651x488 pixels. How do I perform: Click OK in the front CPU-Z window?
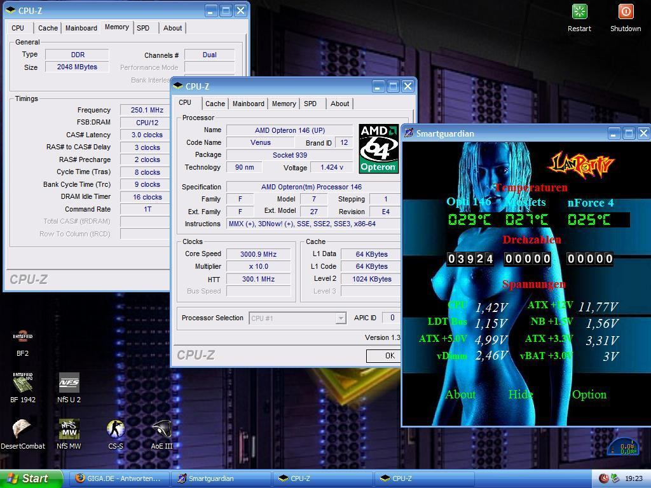pos(383,356)
